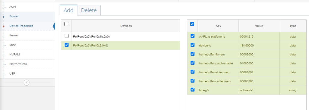Click the data type cell for device-id
The height and width of the screenshot is (110, 309).
pyautogui.click(x=293, y=46)
